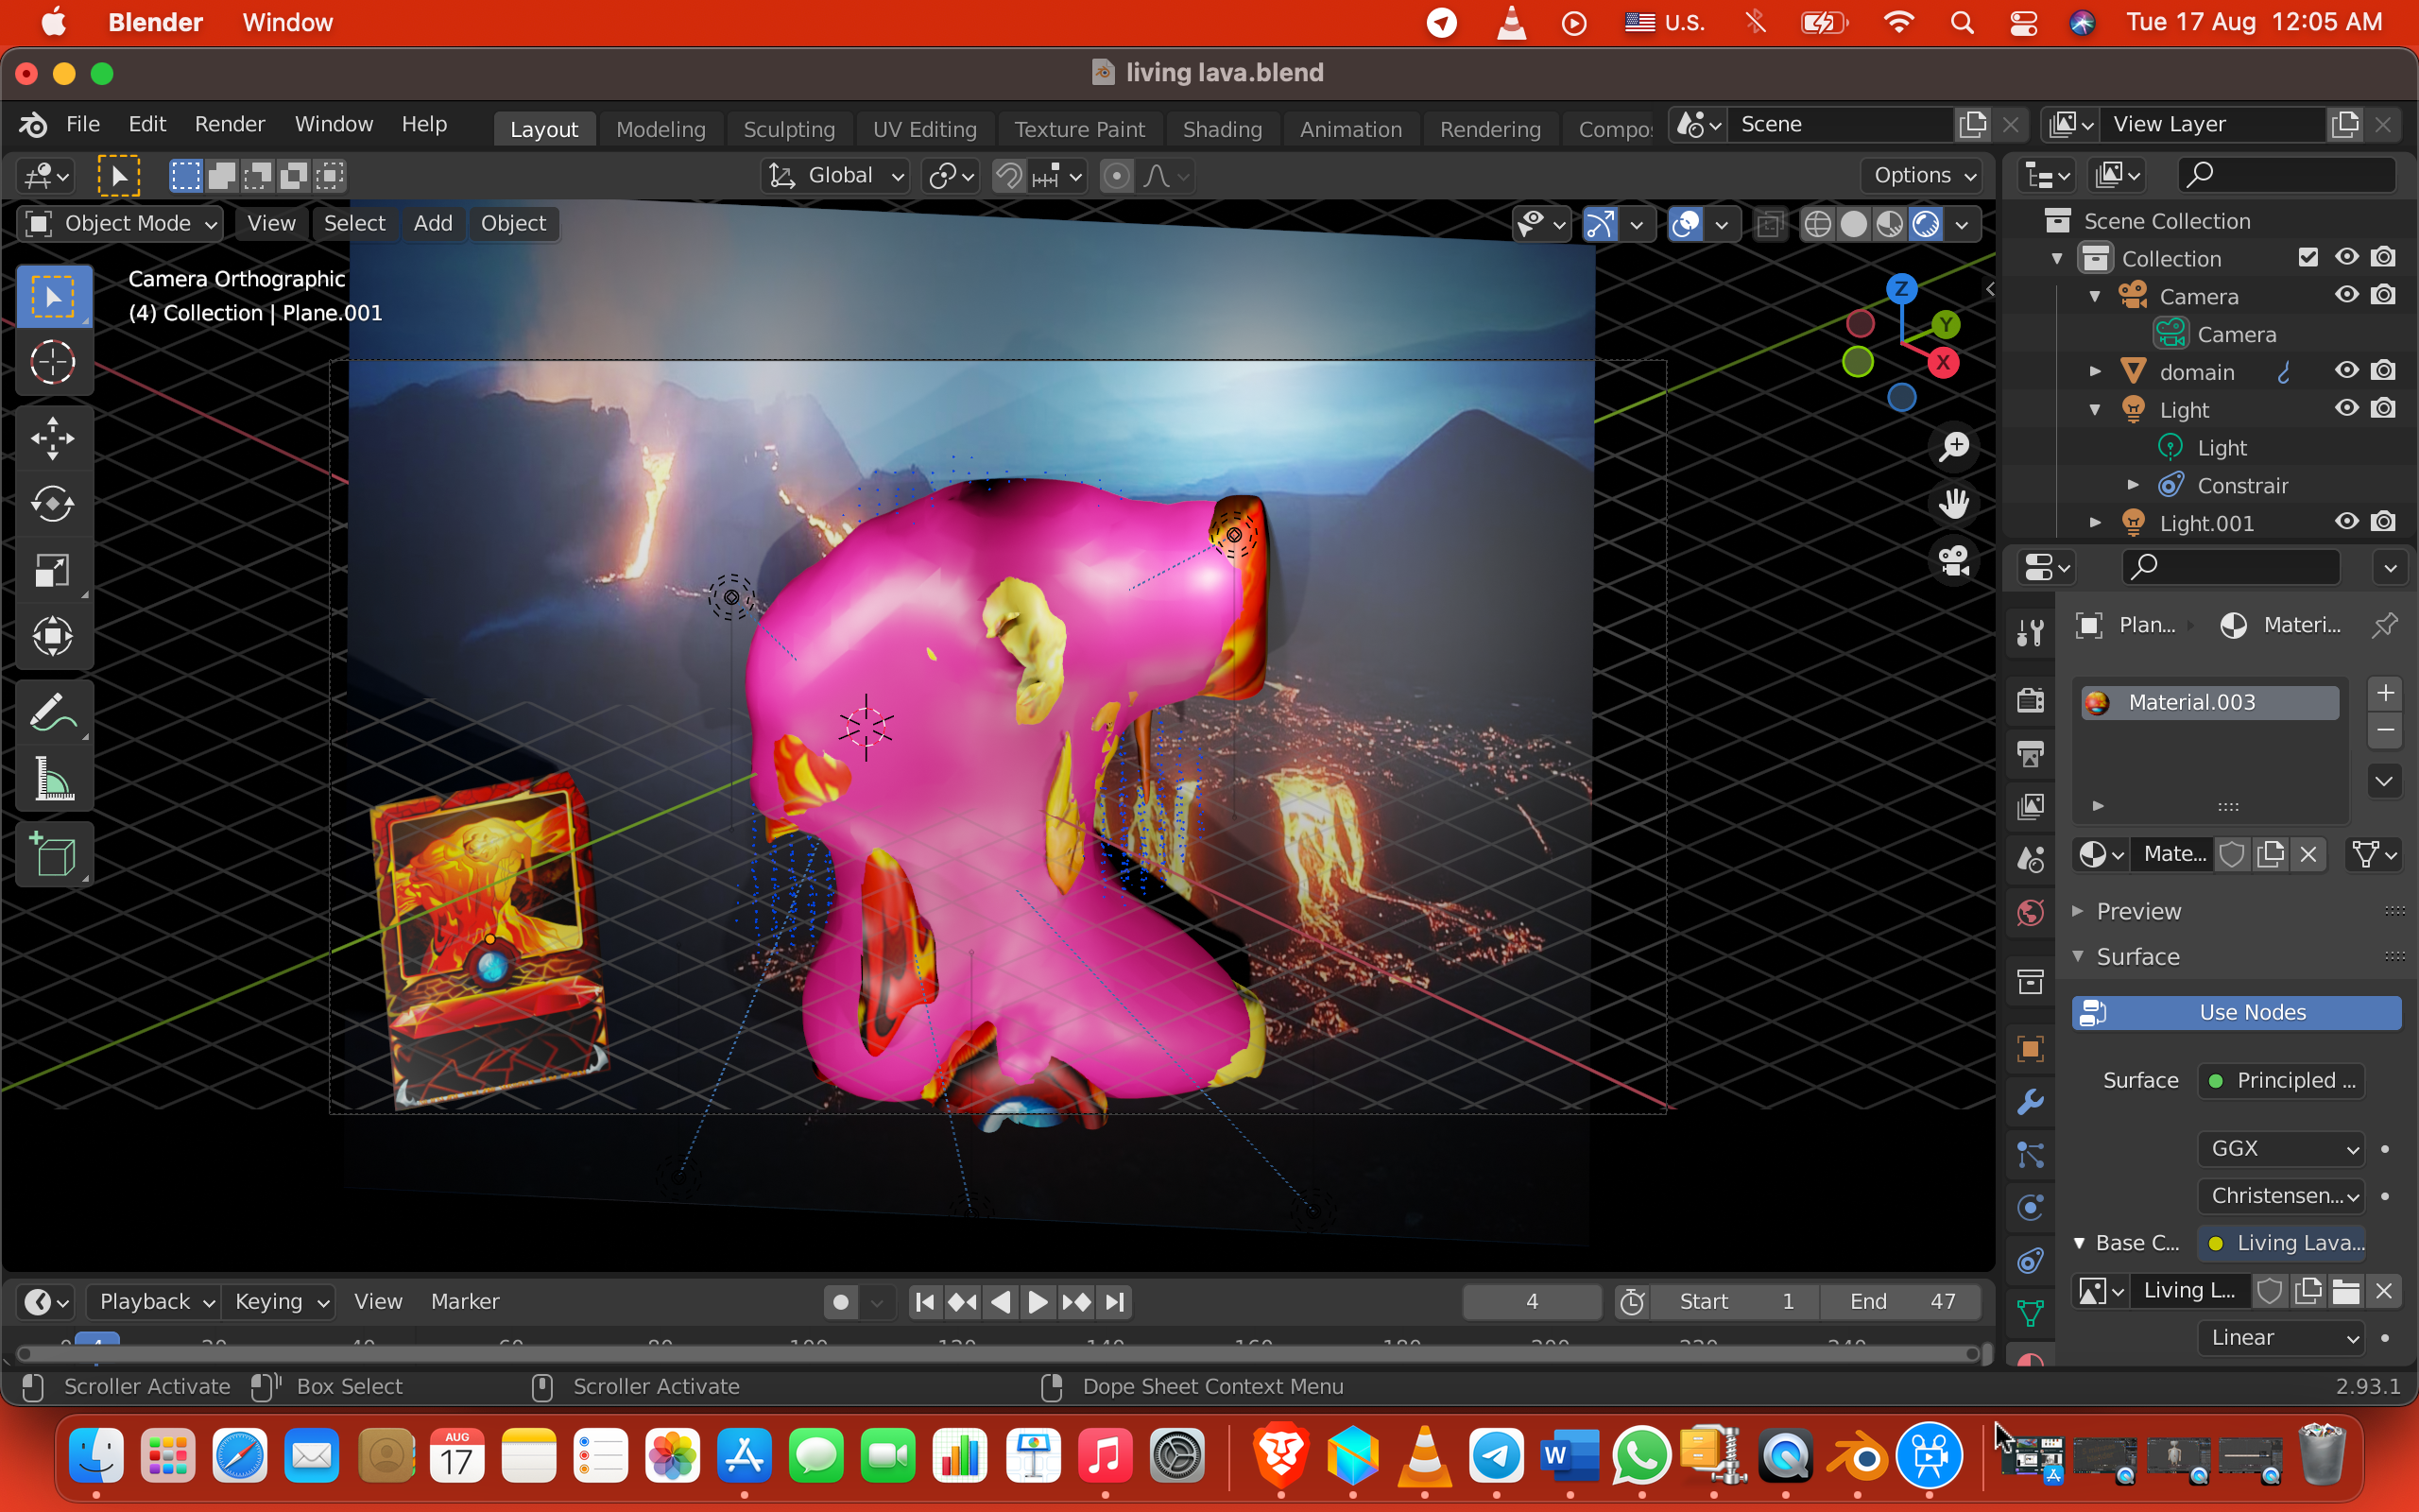Open the View Layer properties tab icon

[2030, 806]
